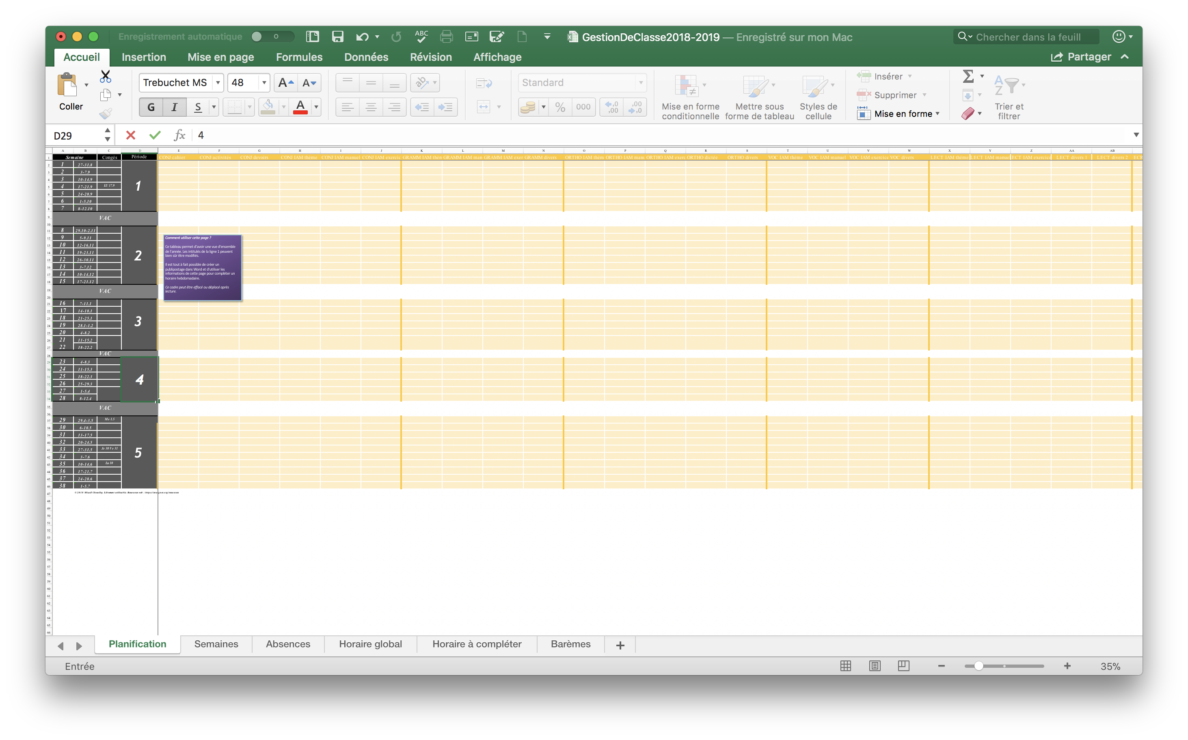The image size is (1188, 740).
Task: Open the Formules ribbon menu
Action: coord(298,56)
